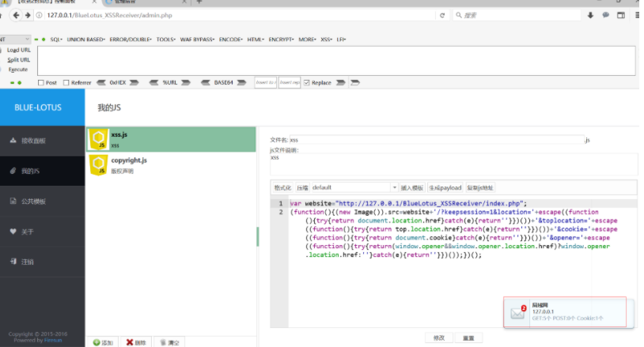Click the trash 清空 icon
The height and width of the screenshot is (347, 644).
coord(163,342)
